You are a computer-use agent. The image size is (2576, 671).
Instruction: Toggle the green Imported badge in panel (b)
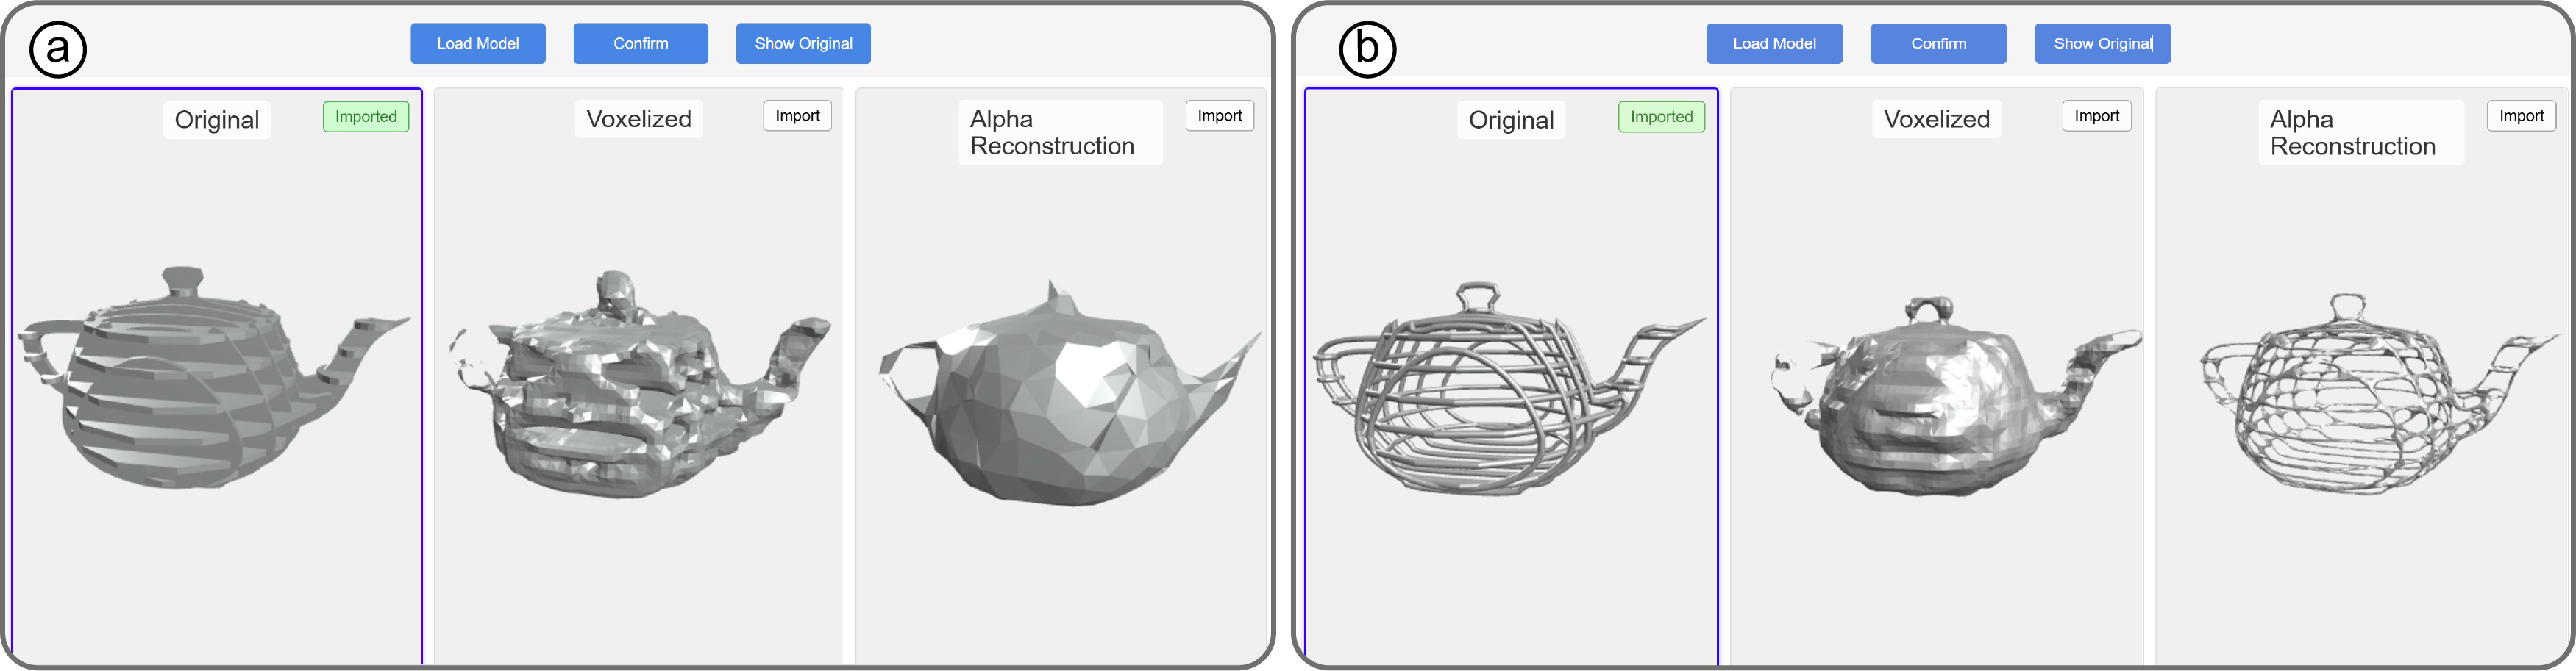click(1661, 117)
